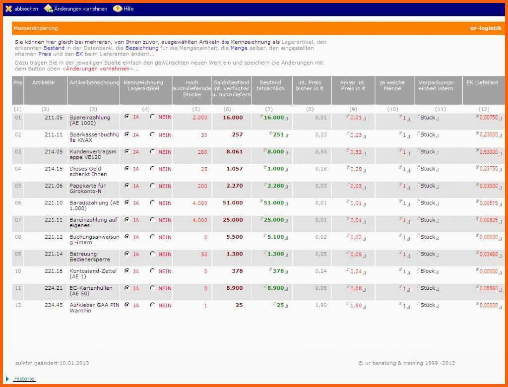Click the green arrow beside Historie
Screen dimensions: 508x387
(7, 379)
